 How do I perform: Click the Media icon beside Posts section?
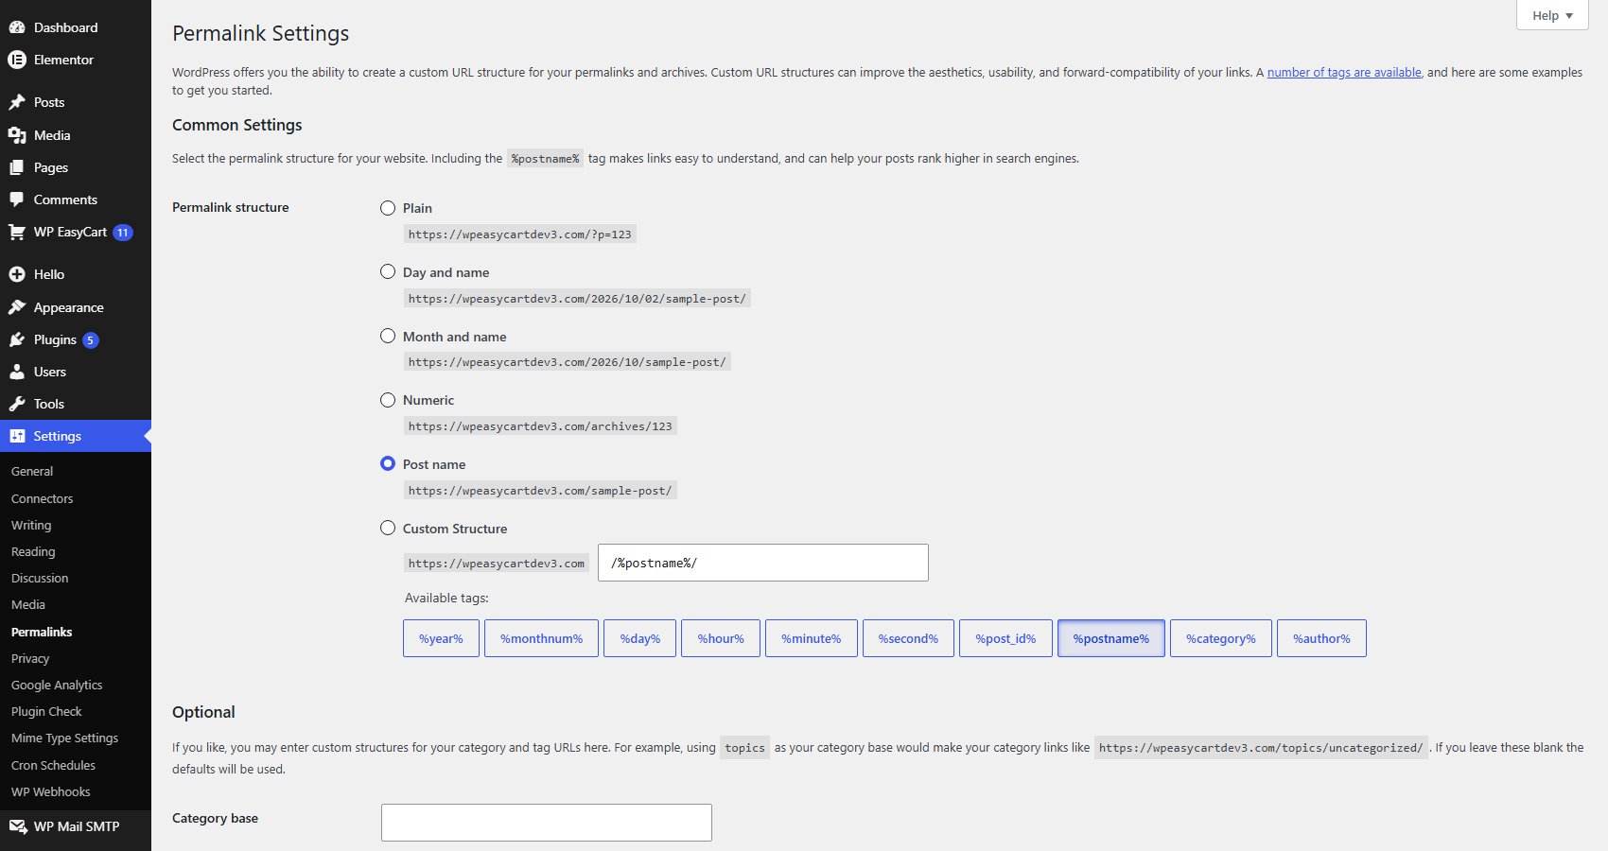[17, 135]
